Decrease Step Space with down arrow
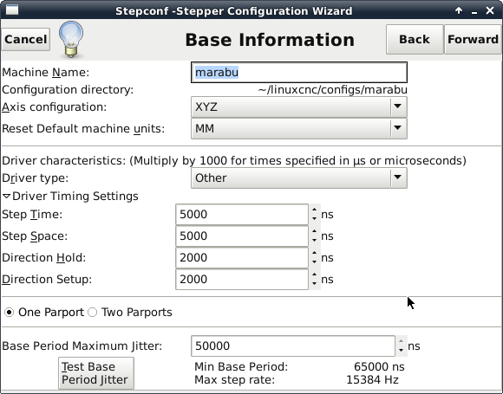The width and height of the screenshot is (503, 394). [x=314, y=241]
